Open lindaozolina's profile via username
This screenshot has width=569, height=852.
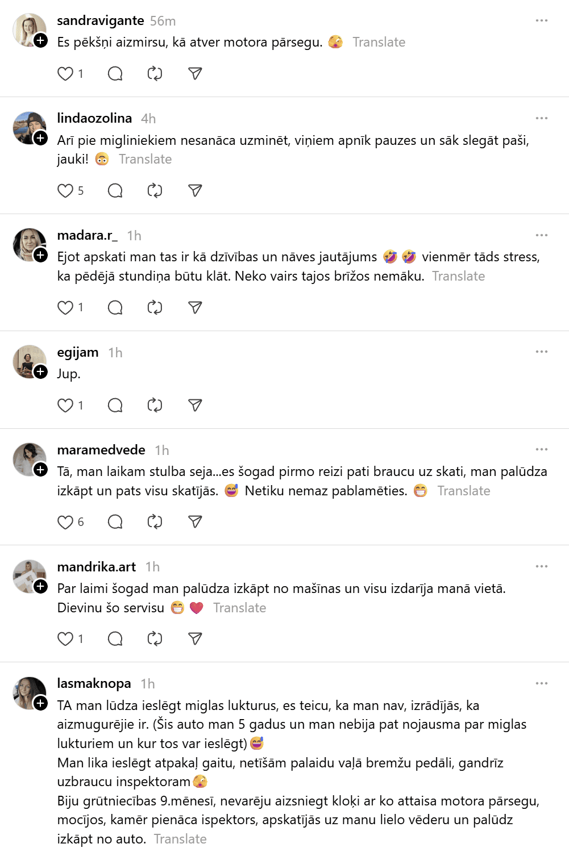tap(94, 118)
